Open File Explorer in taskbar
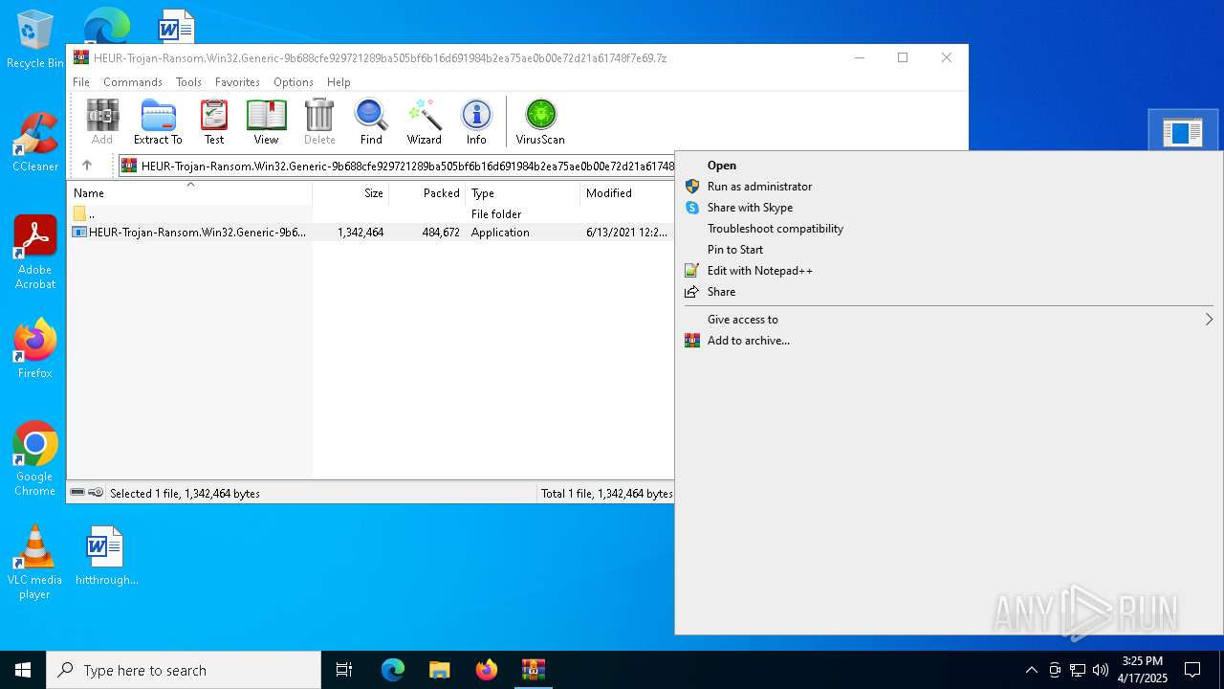Screen dimensions: 1224x689 [x=440, y=670]
